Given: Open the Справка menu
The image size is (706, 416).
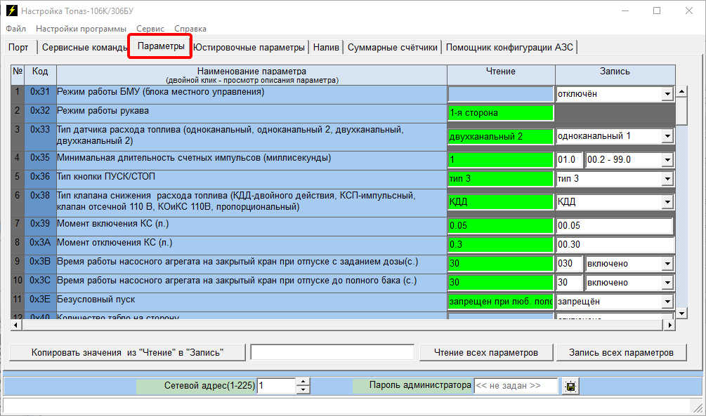Looking at the screenshot, I should [190, 29].
